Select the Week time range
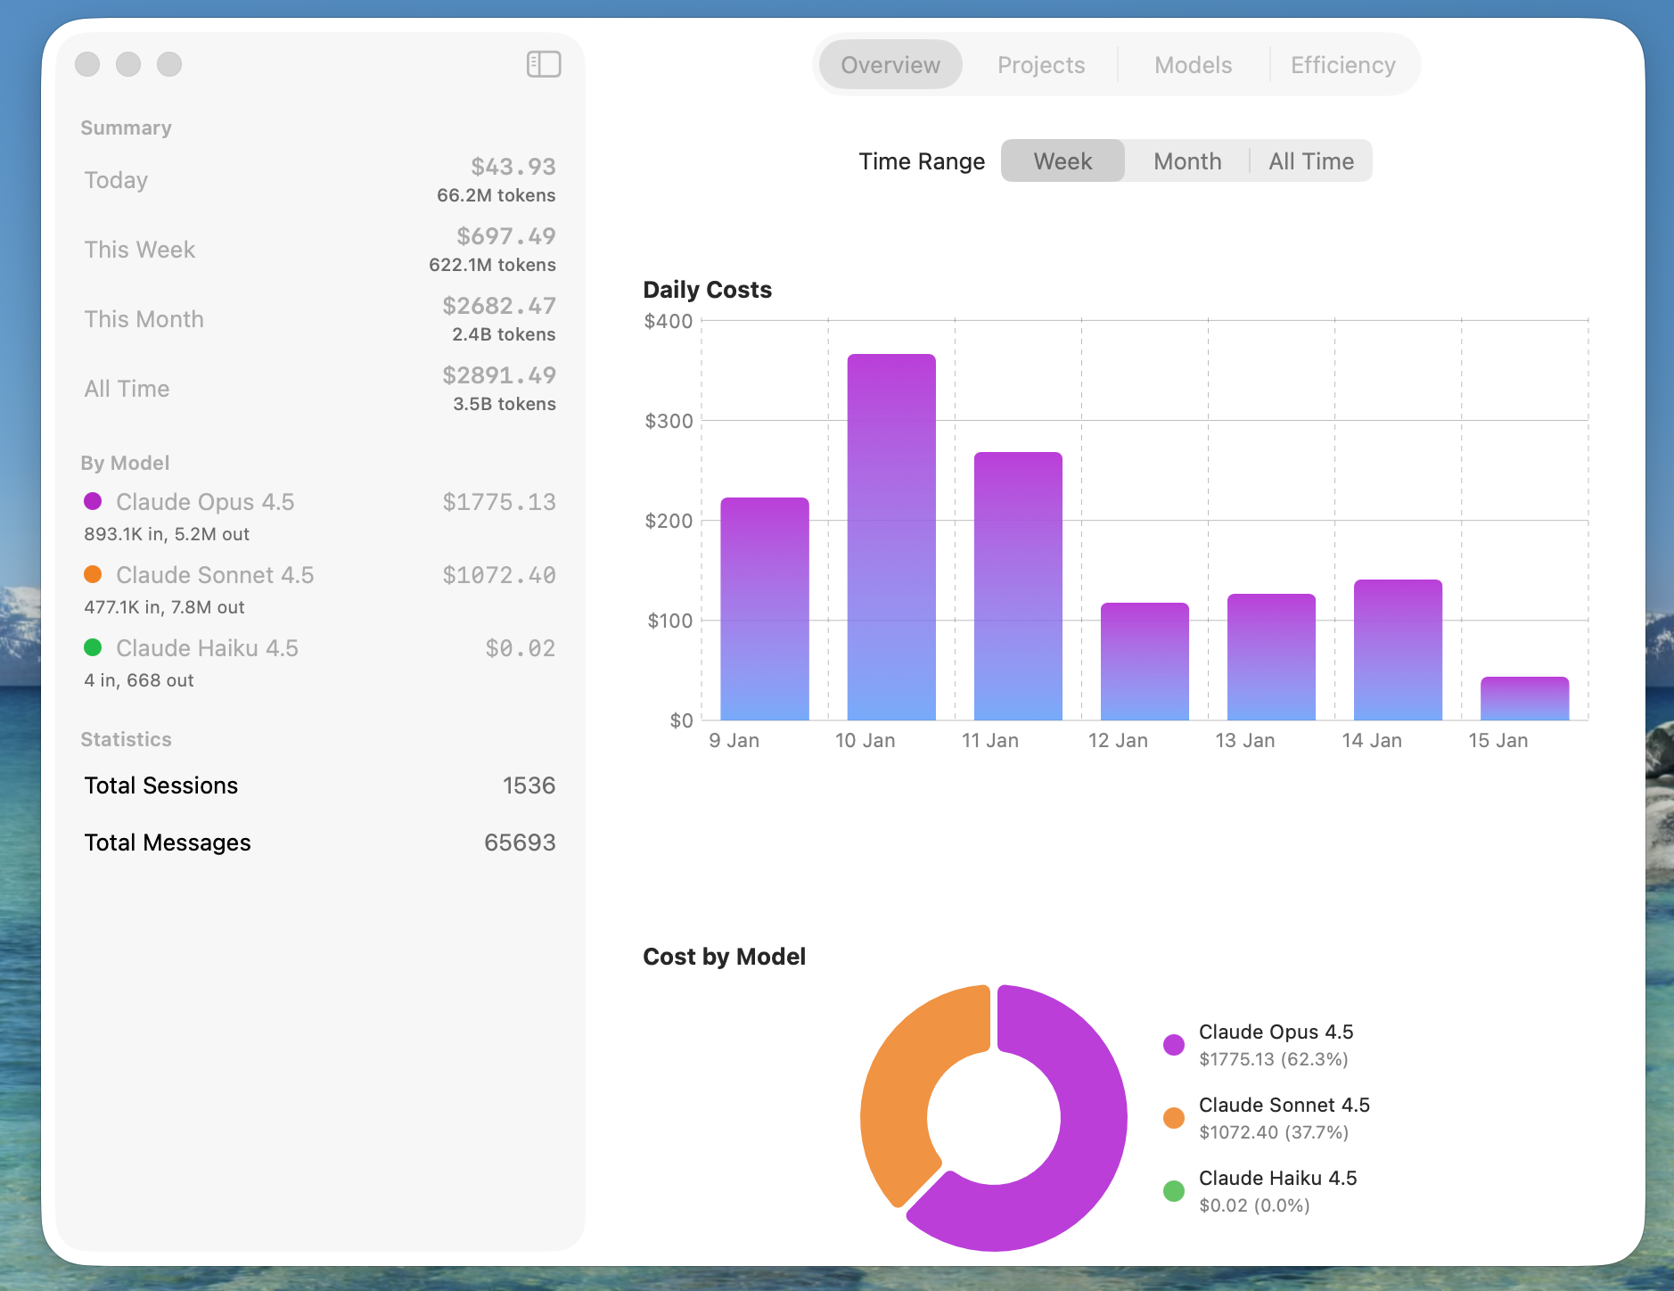 pos(1063,160)
